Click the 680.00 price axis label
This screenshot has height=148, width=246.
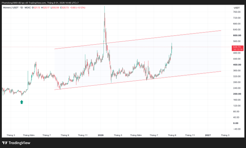[237, 24]
